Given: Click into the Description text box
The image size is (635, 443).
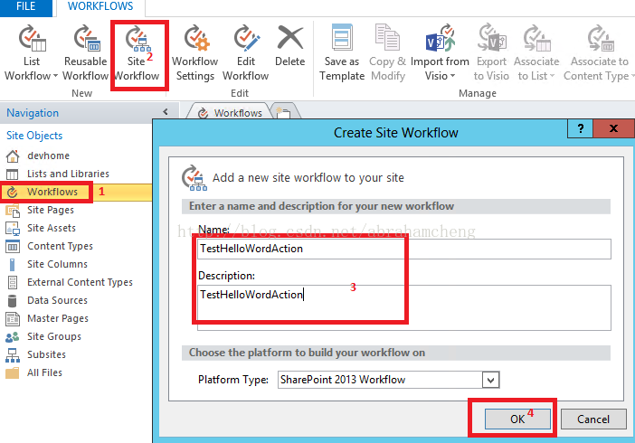Looking at the screenshot, I should pos(404,307).
